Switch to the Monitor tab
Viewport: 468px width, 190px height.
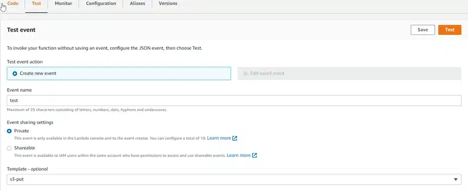click(x=63, y=3)
